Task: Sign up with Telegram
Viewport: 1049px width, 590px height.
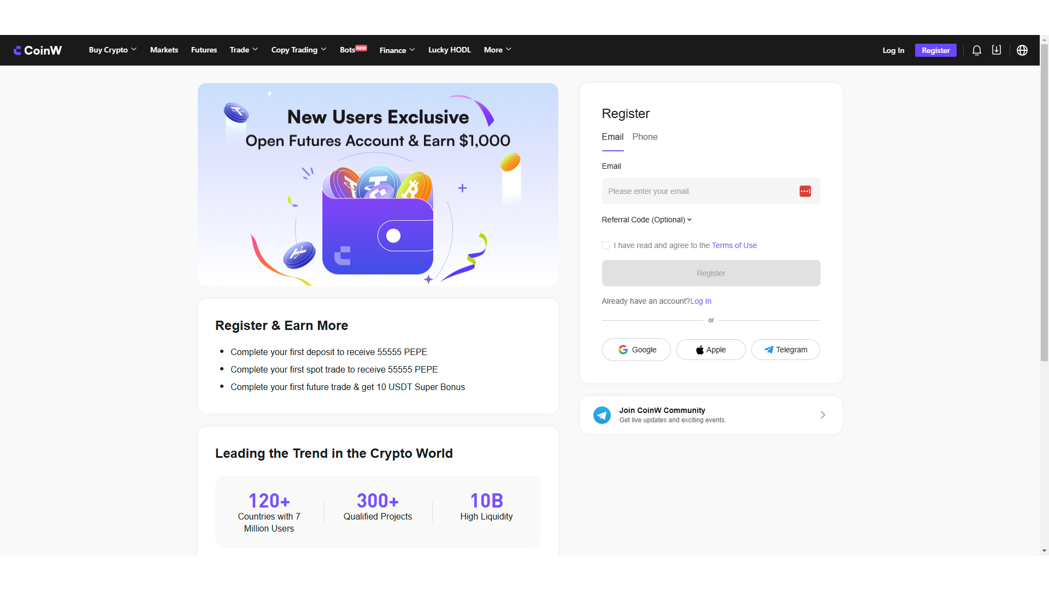Action: [786, 350]
